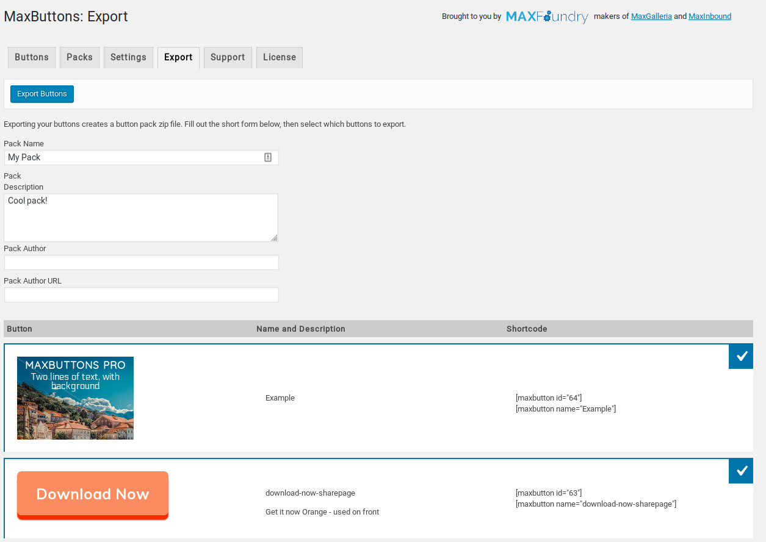766x542 pixels.
Task: Uncheck the Example button checkmark
Action: 741,356
